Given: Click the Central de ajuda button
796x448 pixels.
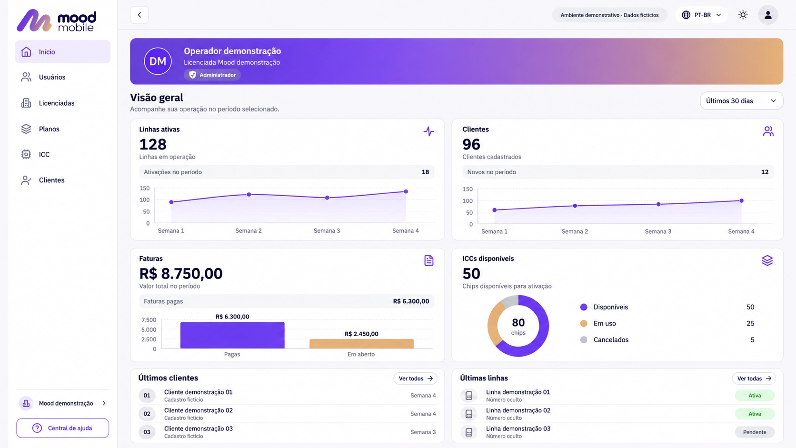Looking at the screenshot, I should click(x=63, y=428).
